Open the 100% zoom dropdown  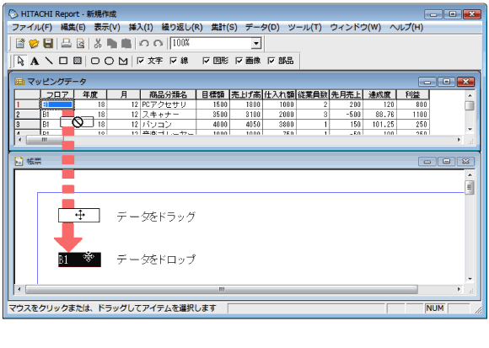[256, 43]
